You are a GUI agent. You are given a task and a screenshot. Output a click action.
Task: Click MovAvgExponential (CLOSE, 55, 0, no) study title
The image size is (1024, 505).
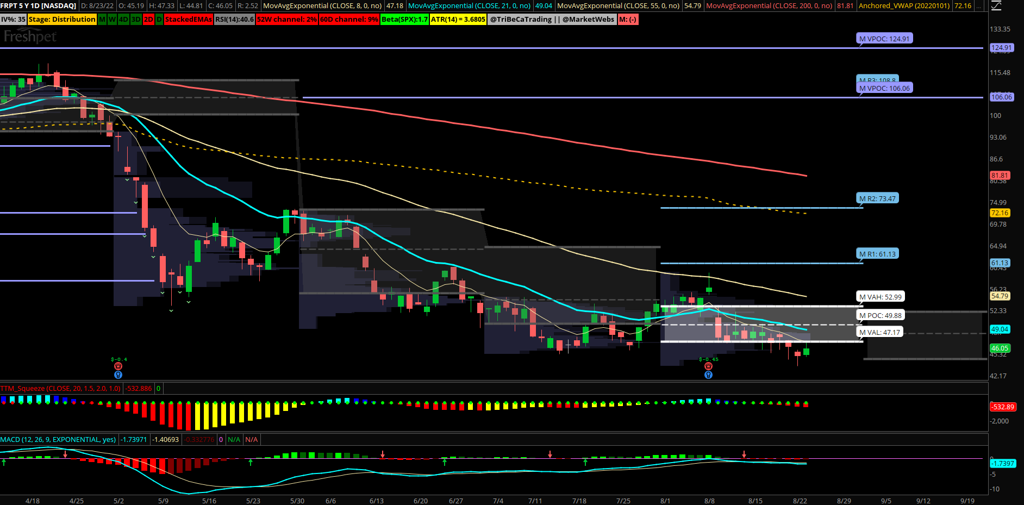pos(619,6)
